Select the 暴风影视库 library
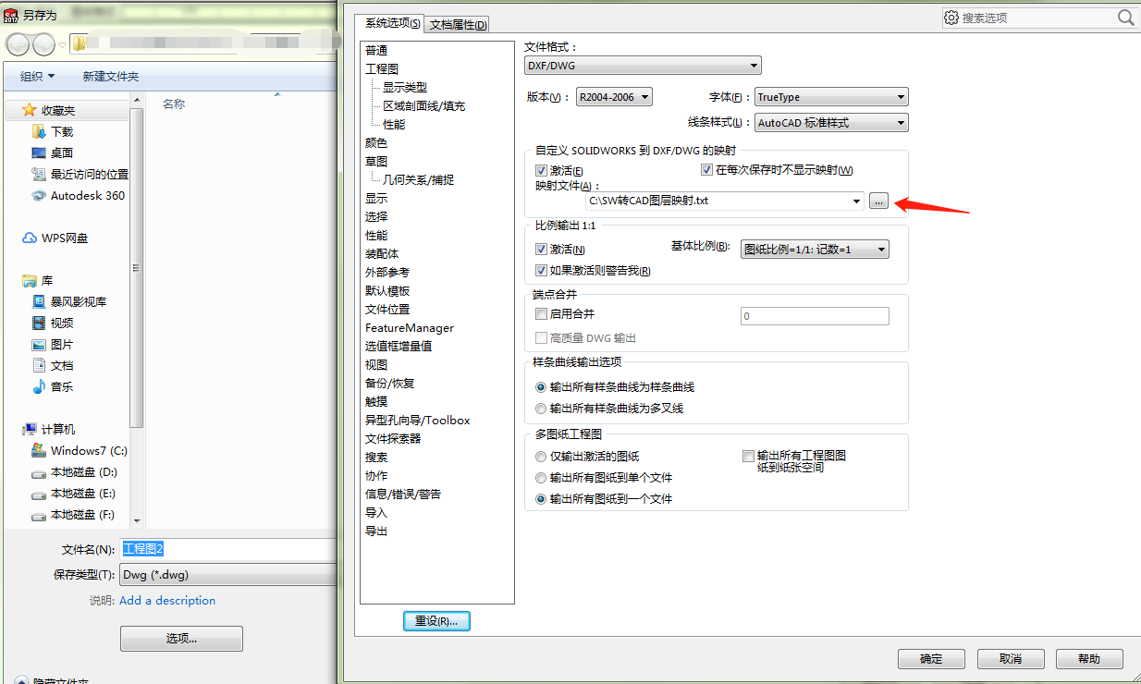This screenshot has width=1141, height=684. (69, 301)
